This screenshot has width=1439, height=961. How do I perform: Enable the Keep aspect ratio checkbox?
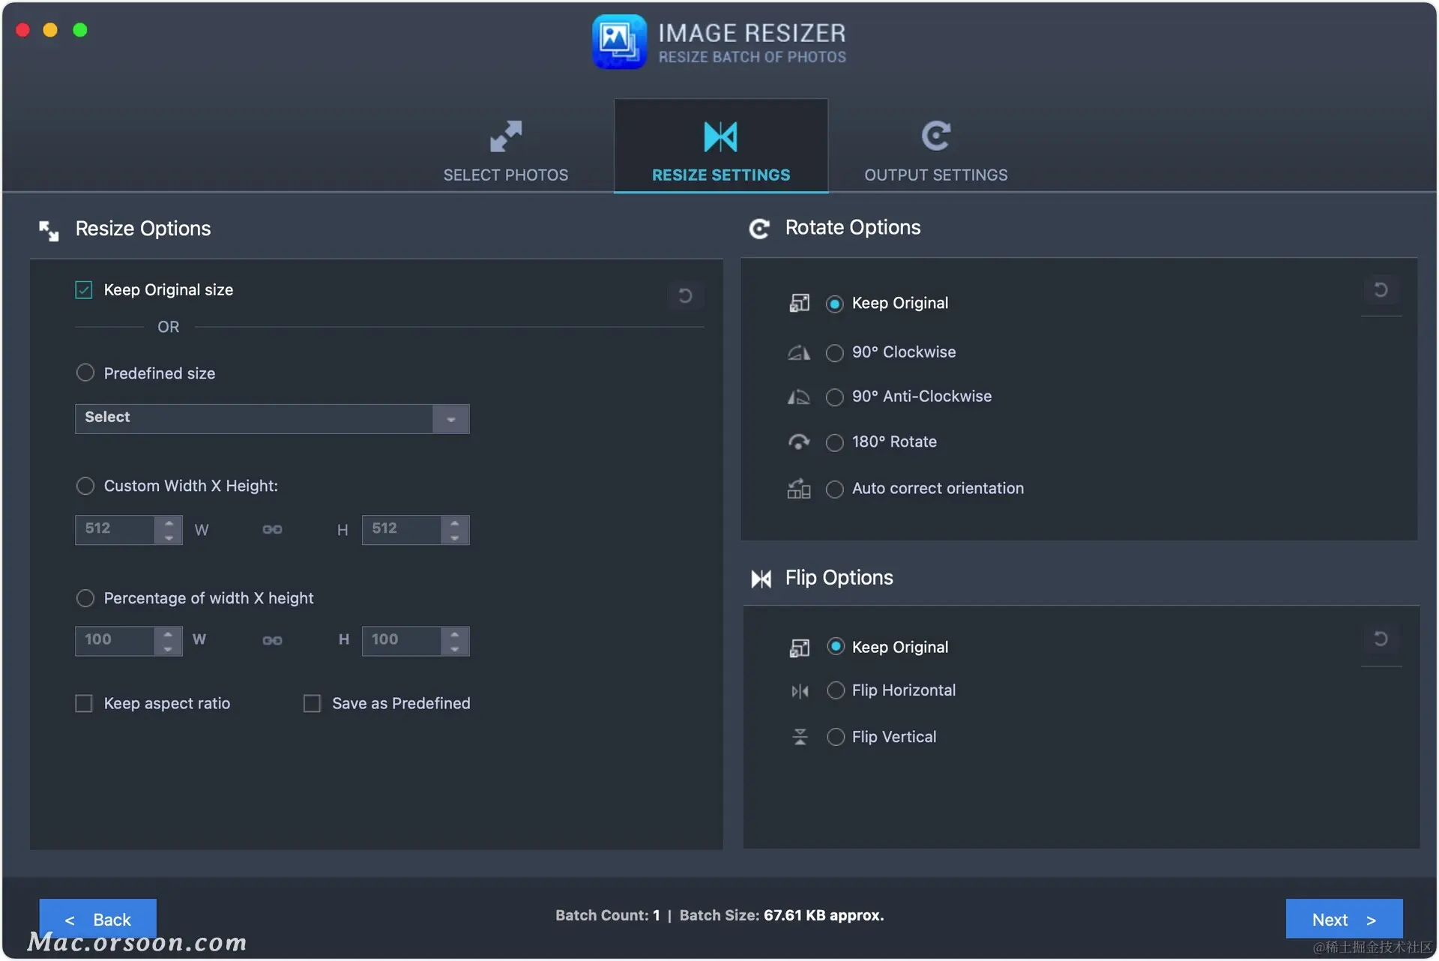84,704
